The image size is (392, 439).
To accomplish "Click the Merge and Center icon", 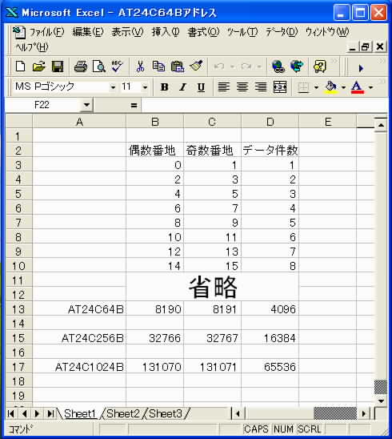I will (280, 87).
